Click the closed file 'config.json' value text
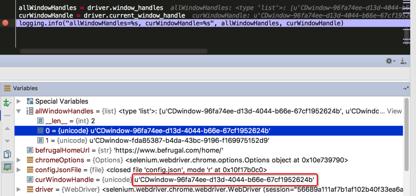 point(186,170)
